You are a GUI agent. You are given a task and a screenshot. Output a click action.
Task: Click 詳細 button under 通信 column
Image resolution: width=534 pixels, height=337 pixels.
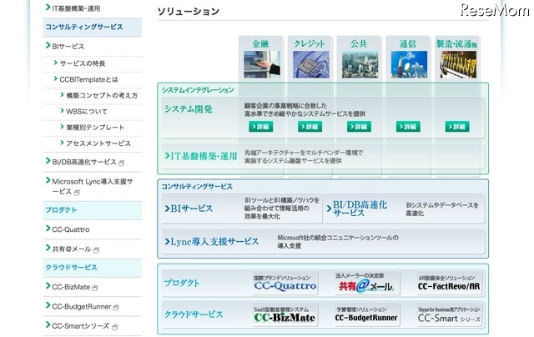click(x=408, y=127)
